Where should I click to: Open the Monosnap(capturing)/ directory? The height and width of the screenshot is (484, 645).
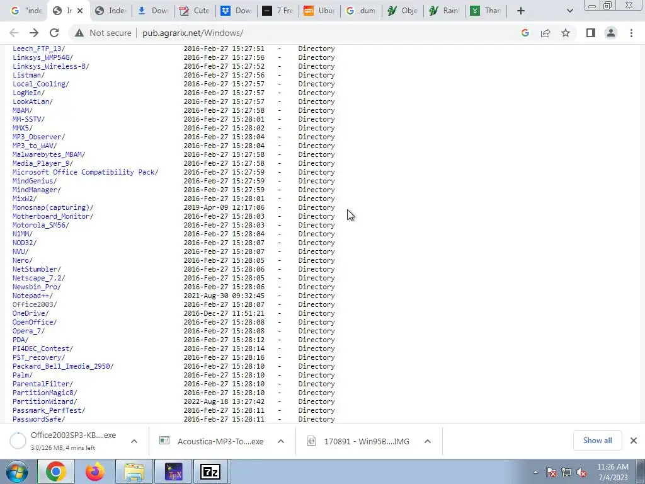pos(53,207)
